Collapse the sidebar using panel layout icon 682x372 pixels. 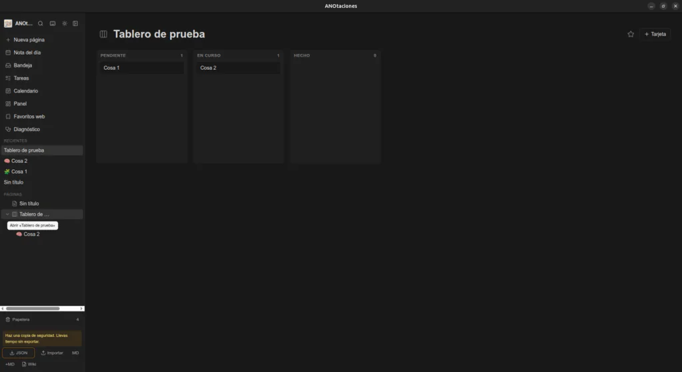(75, 23)
